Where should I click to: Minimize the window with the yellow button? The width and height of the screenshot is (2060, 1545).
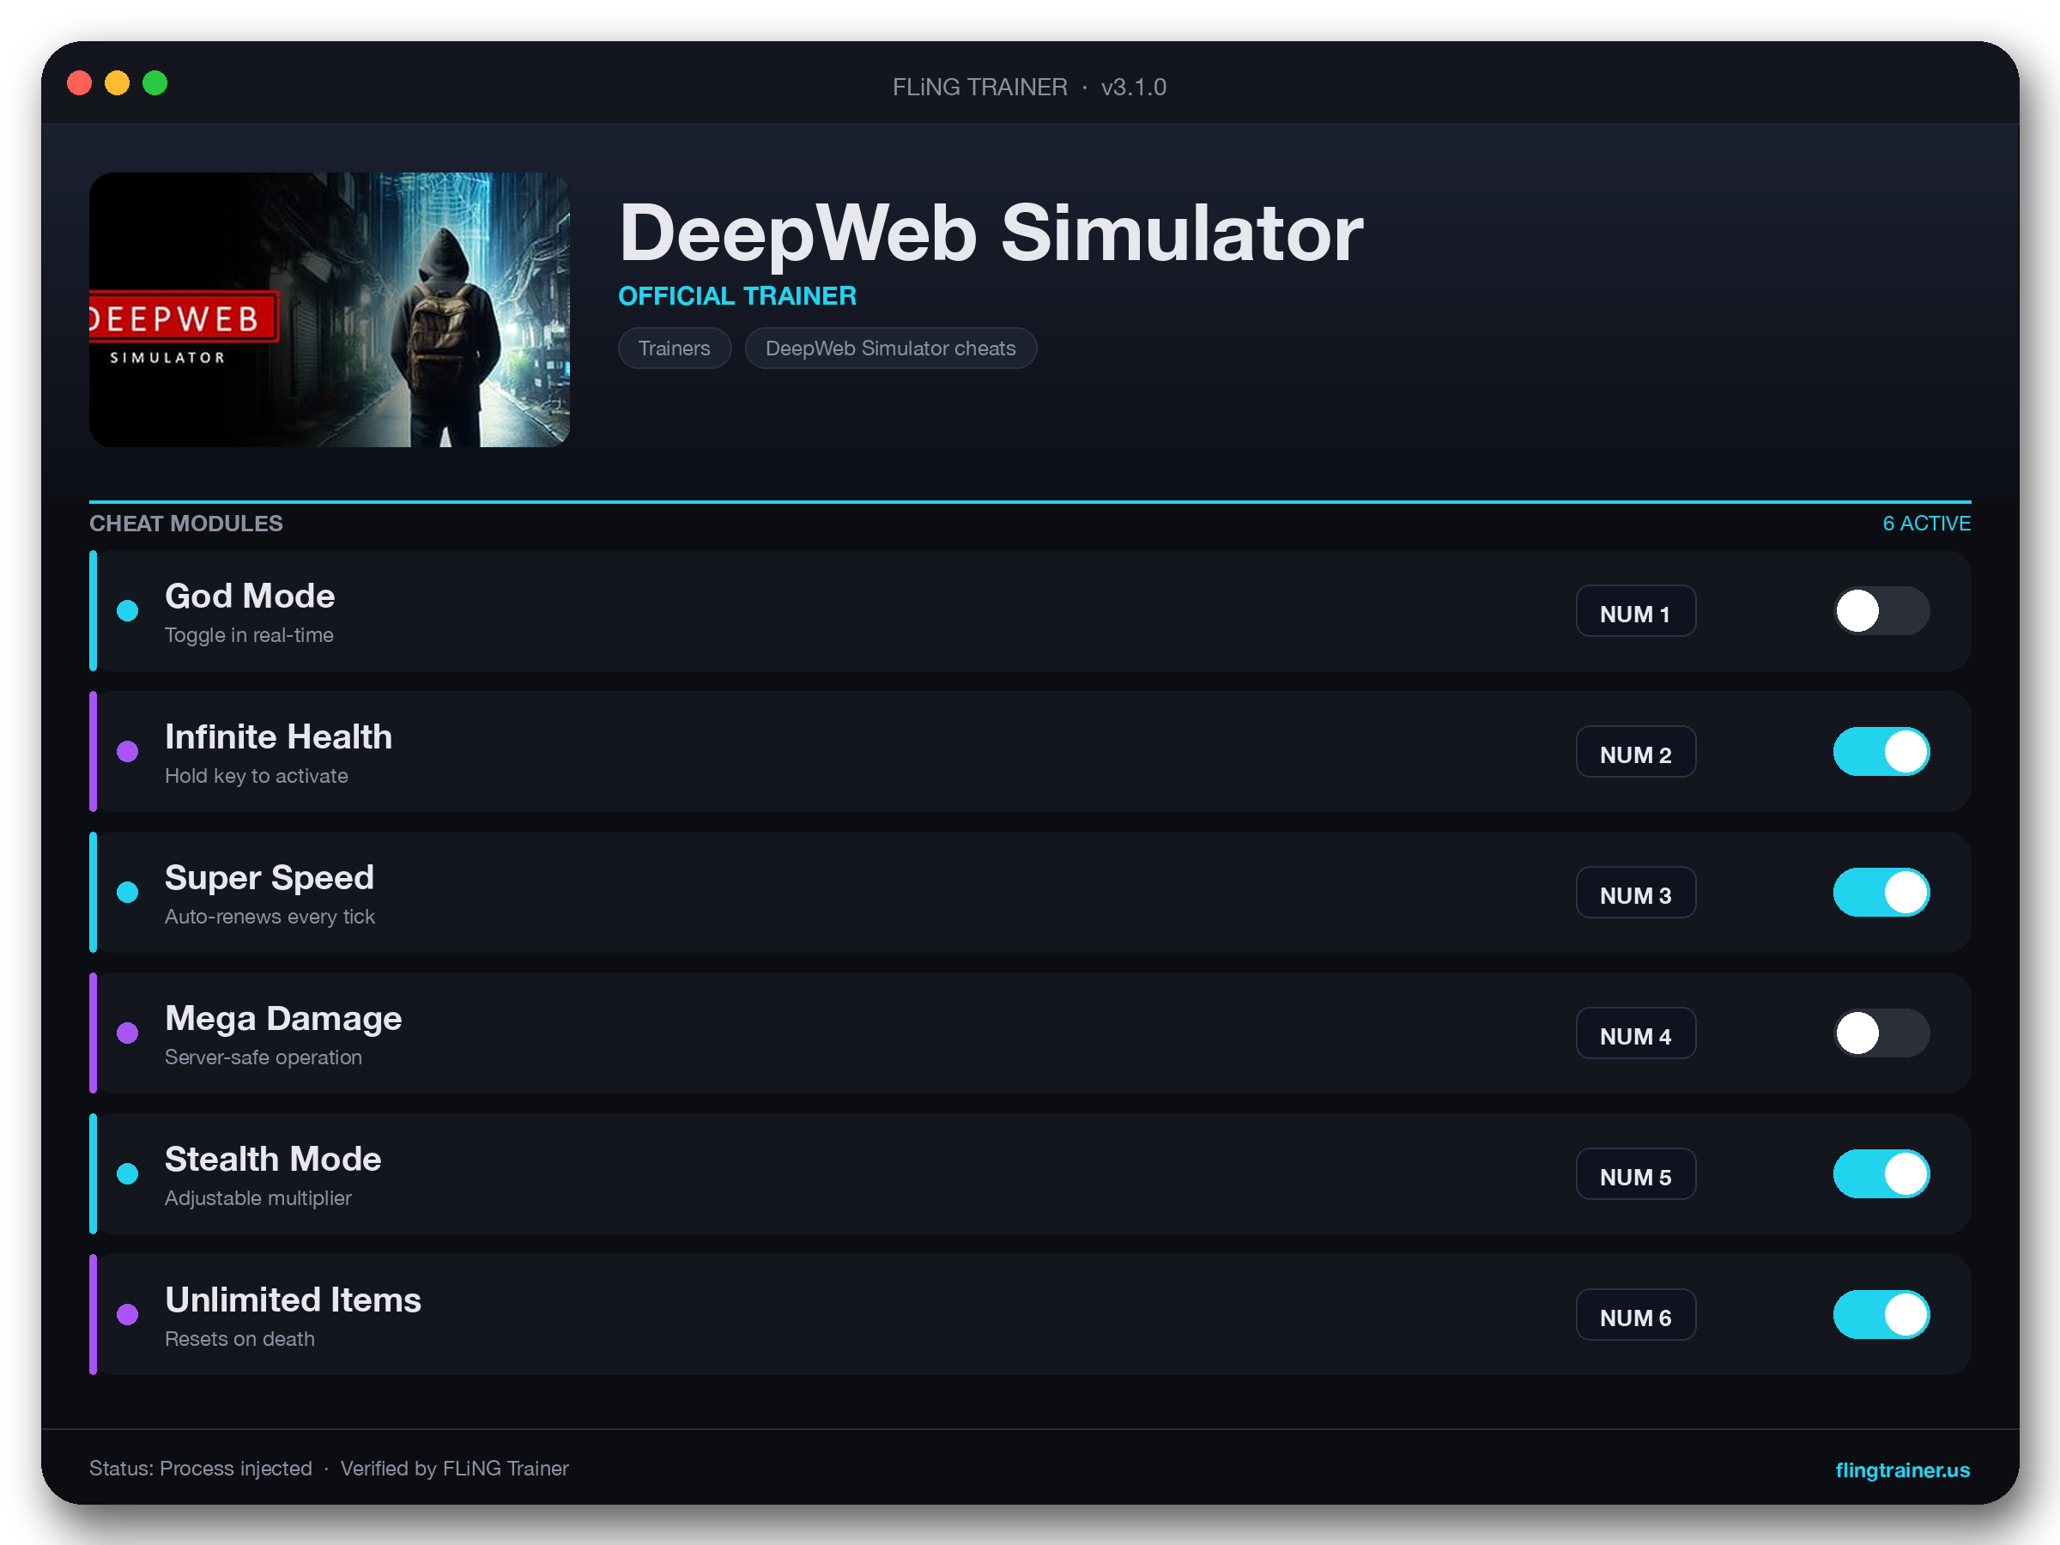pos(118,84)
